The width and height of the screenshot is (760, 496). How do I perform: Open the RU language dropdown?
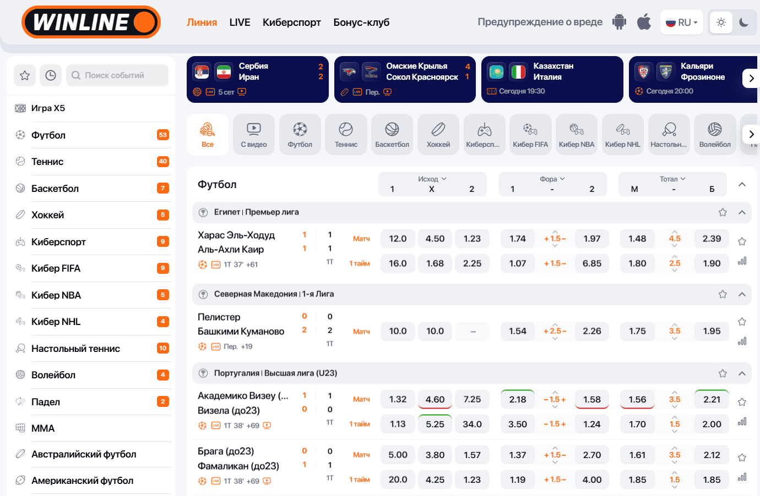[x=682, y=23]
